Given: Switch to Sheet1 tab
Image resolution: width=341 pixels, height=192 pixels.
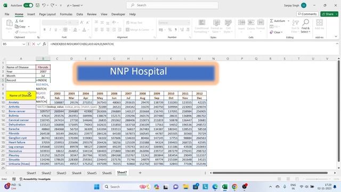Looking at the screenshot, I should coord(31,173).
